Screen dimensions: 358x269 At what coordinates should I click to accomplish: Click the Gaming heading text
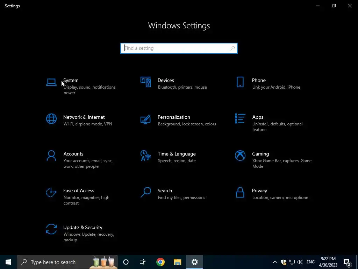(x=260, y=154)
